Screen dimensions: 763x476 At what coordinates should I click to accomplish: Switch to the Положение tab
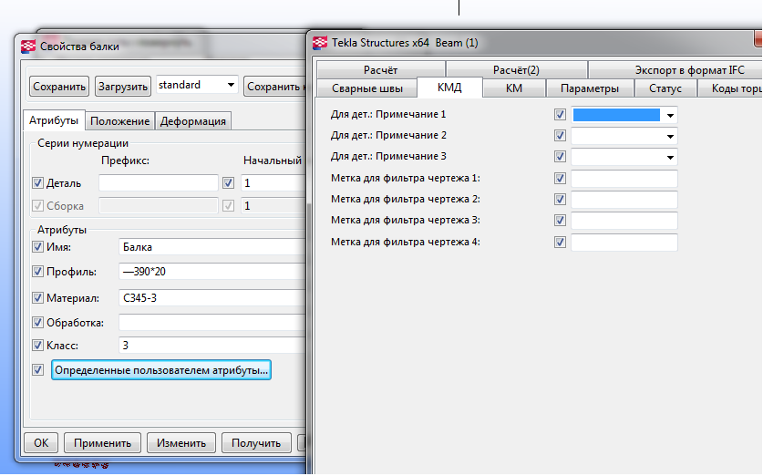[119, 121]
